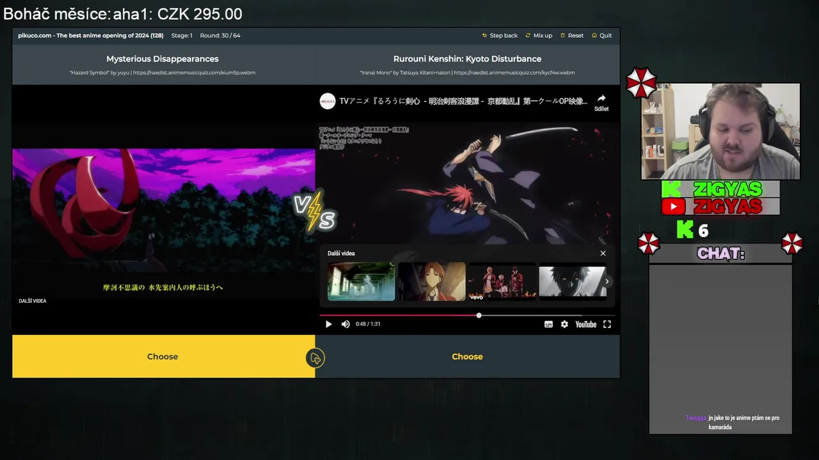This screenshot has width=819, height=460.
Task: Click the Stage: 1 indicator
Action: point(182,35)
